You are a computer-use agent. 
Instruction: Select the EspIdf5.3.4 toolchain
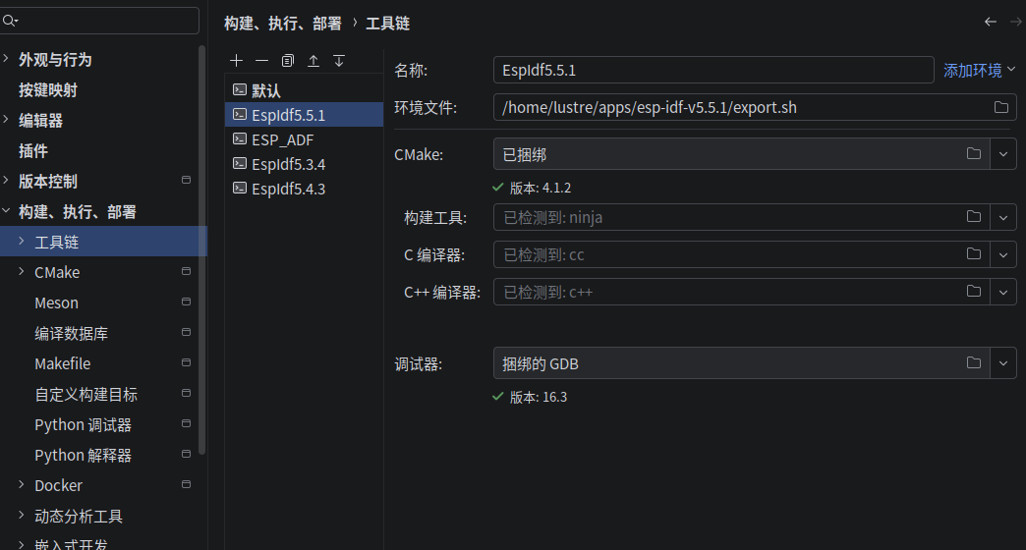point(288,164)
